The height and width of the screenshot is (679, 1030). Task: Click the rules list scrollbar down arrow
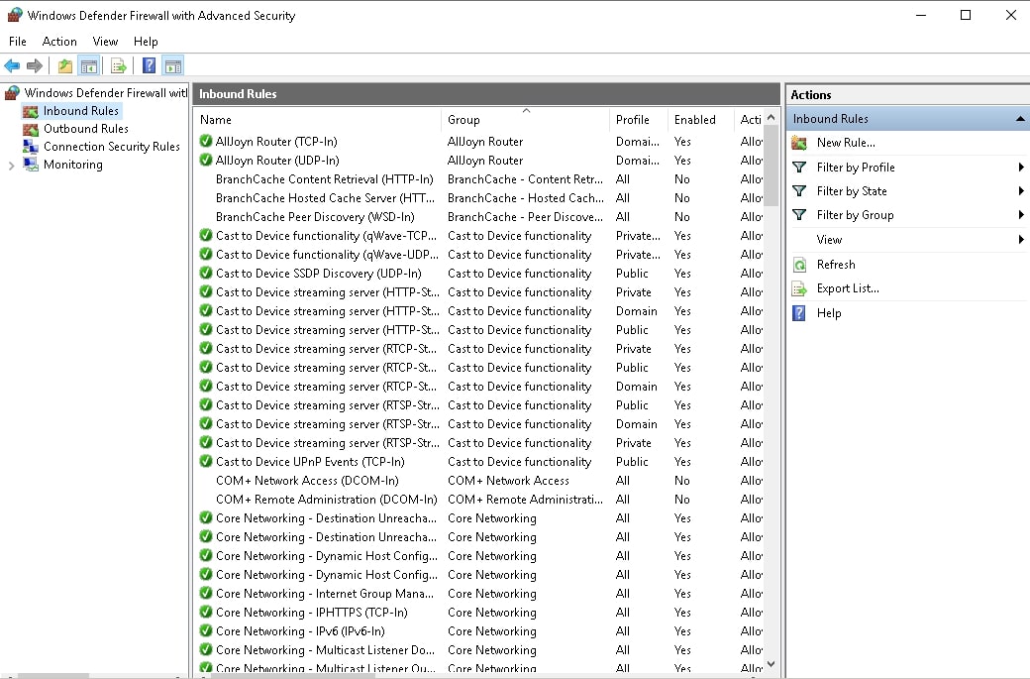[x=772, y=664]
